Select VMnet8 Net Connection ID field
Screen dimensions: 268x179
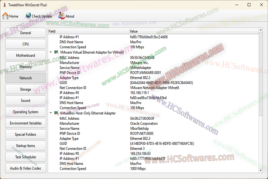tap(73, 88)
